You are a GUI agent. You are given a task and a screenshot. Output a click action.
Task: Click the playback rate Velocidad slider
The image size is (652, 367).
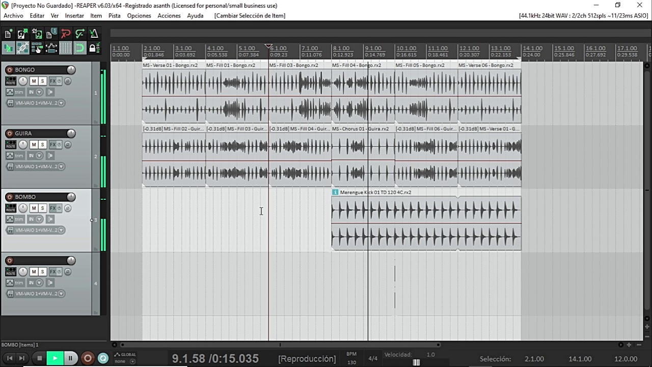pyautogui.click(x=416, y=362)
